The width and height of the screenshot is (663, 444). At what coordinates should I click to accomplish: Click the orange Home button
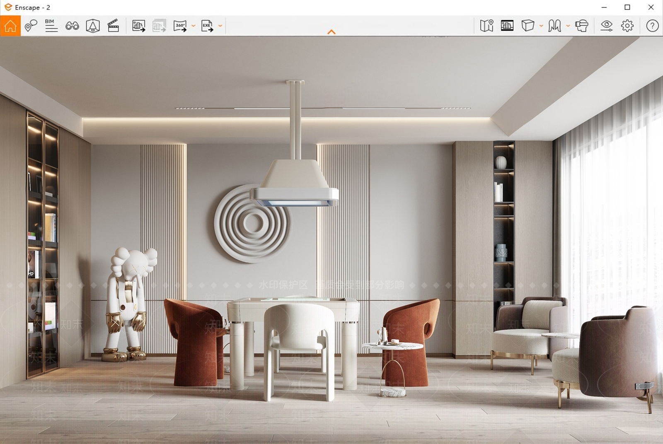pos(10,26)
